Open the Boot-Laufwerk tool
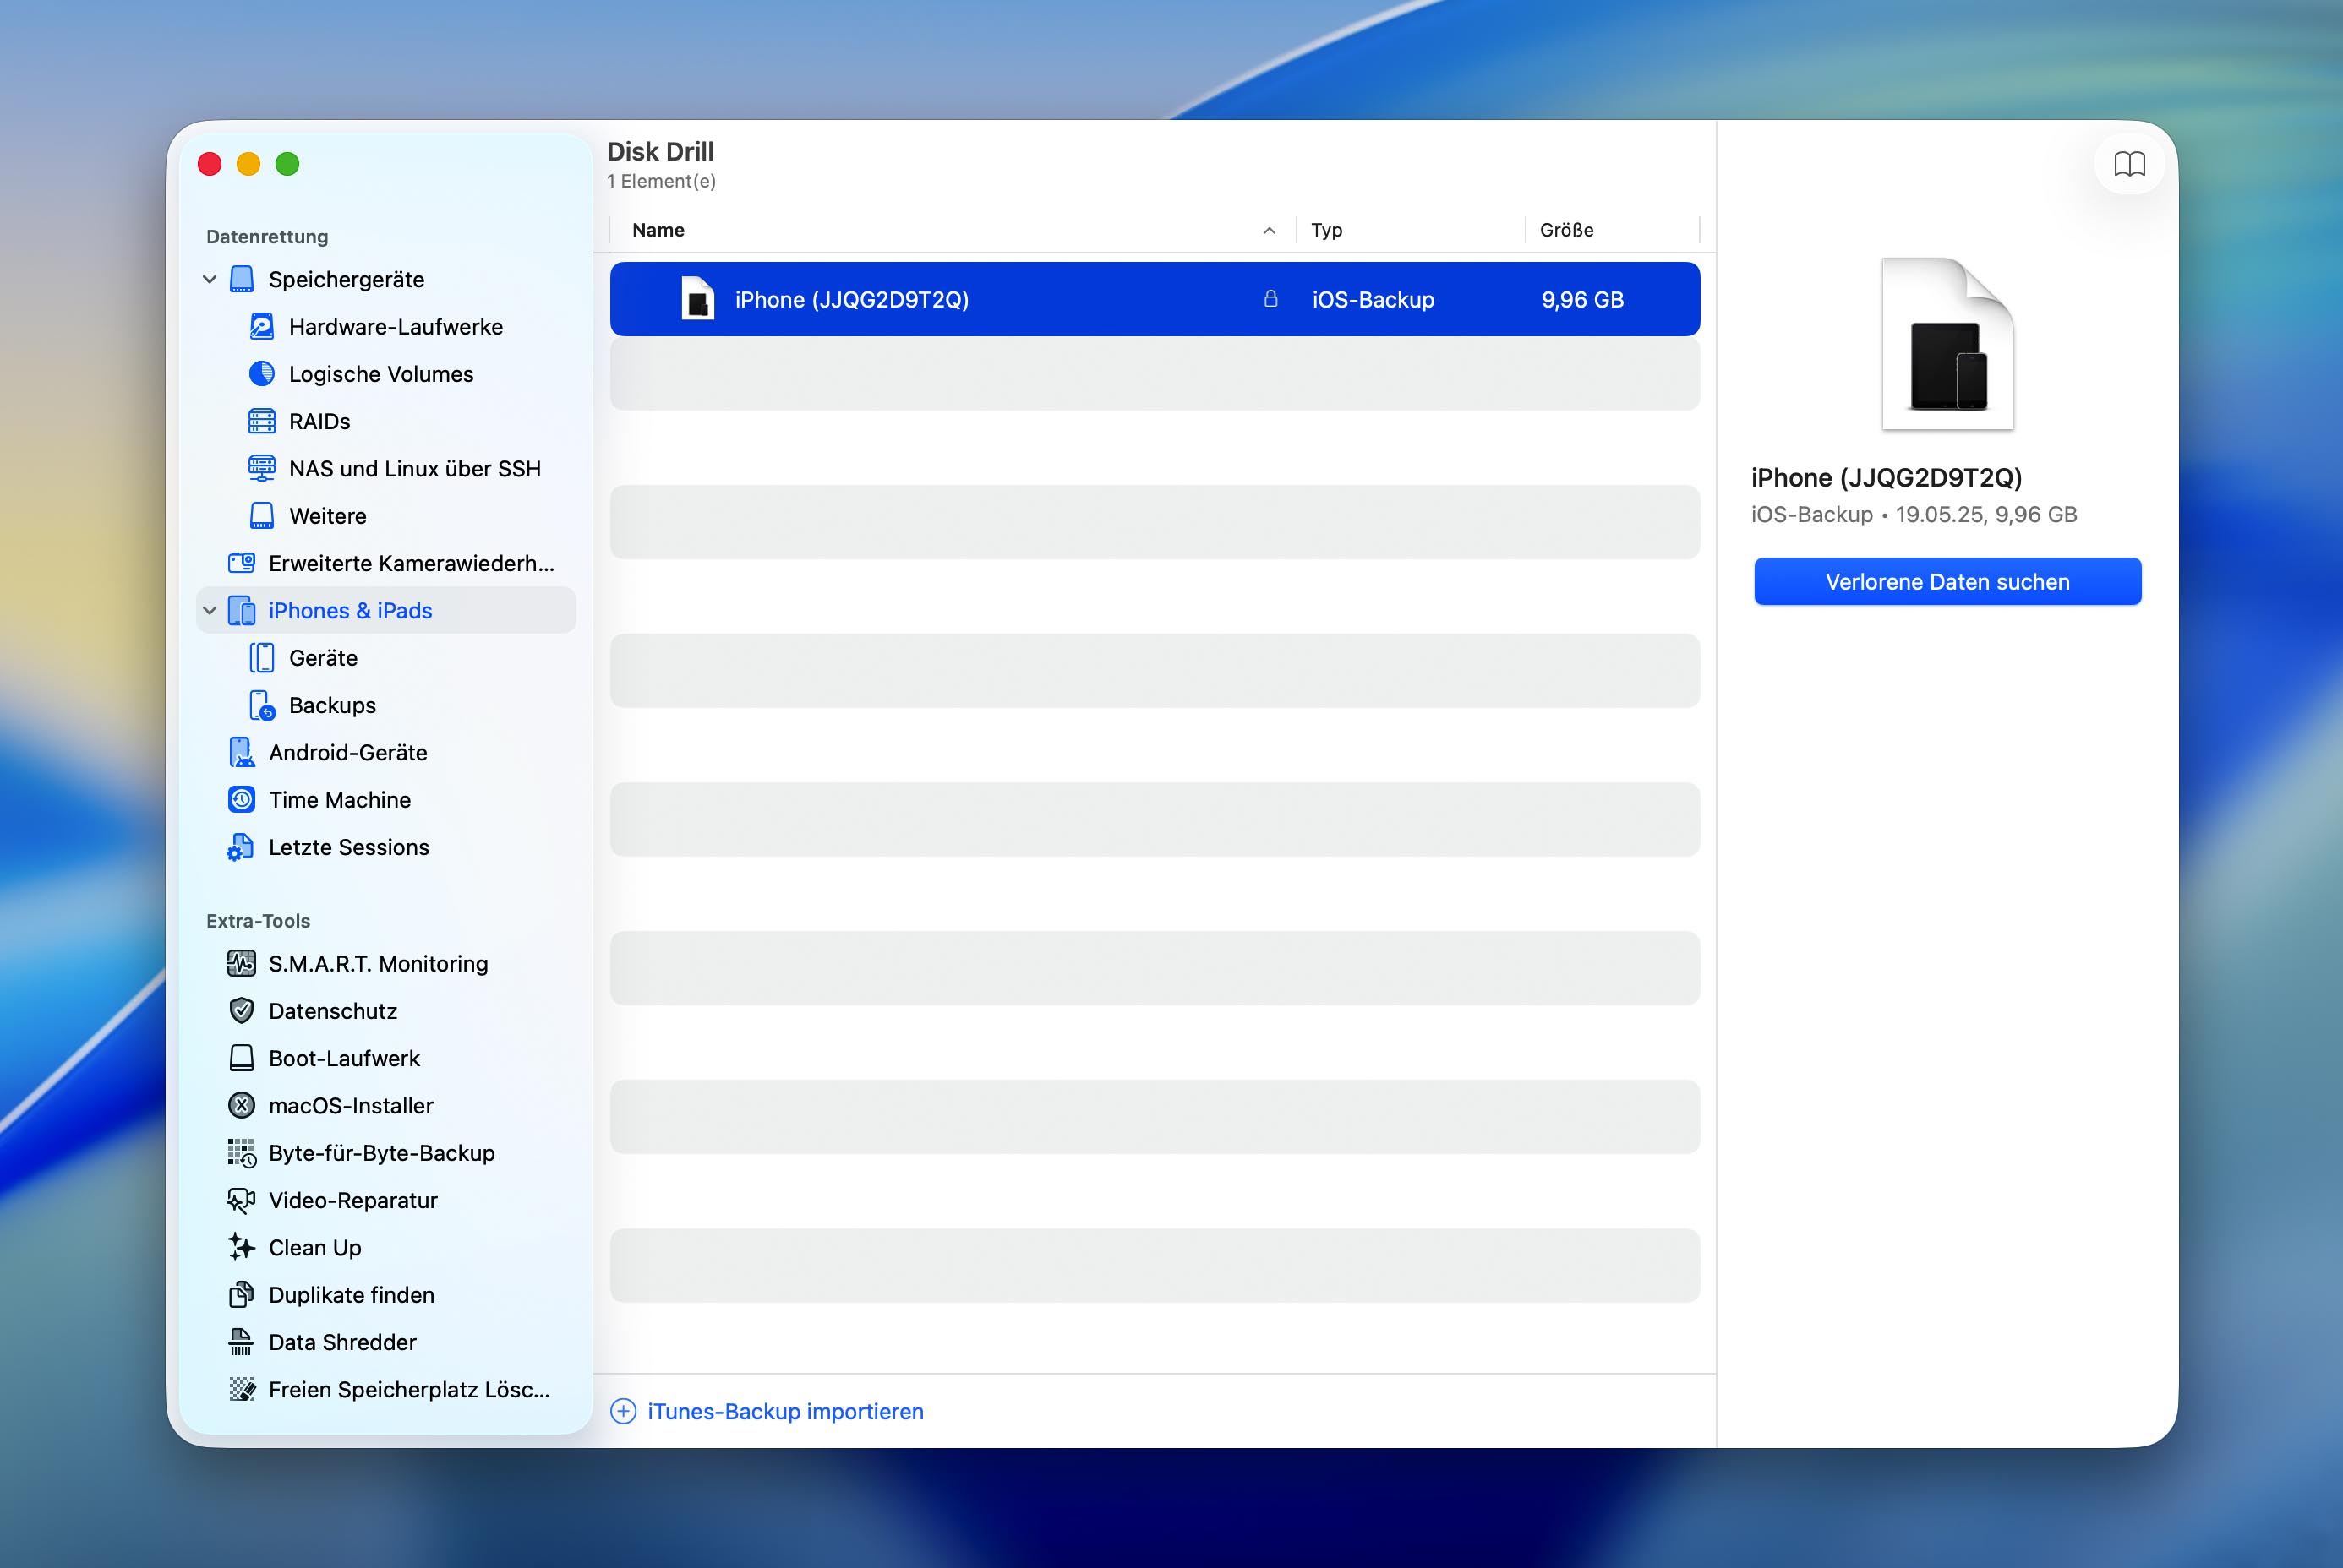Image resolution: width=2343 pixels, height=1568 pixels. [x=344, y=1058]
